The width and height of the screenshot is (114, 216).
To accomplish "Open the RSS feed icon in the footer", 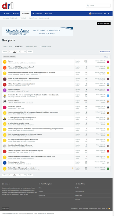I will (x=109, y=208).
